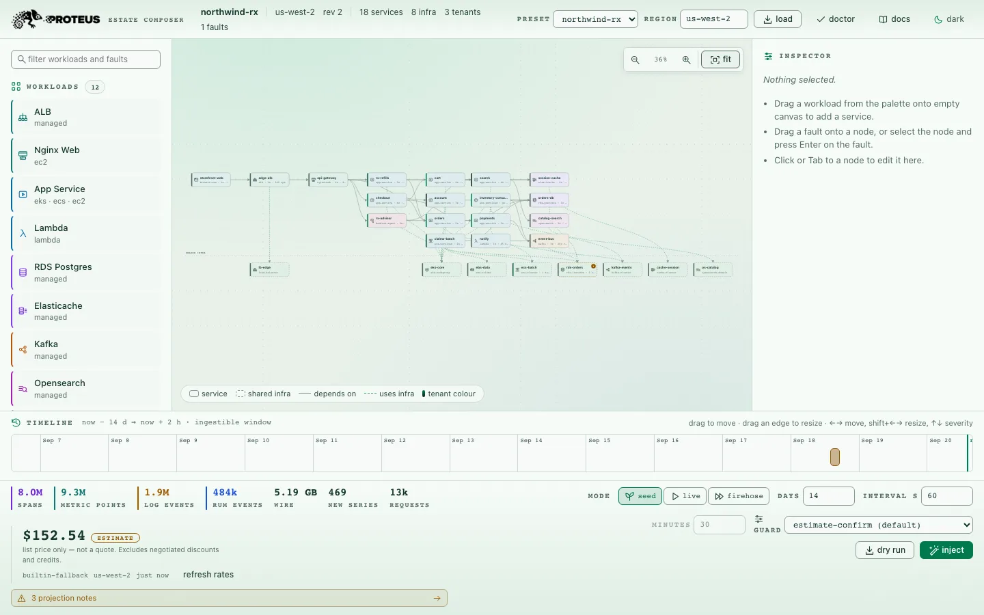The height and width of the screenshot is (615, 984).
Task: Select the event-bus node
Action: pyautogui.click(x=549, y=241)
